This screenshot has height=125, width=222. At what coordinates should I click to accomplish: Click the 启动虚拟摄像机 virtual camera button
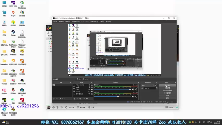click(x=168, y=91)
